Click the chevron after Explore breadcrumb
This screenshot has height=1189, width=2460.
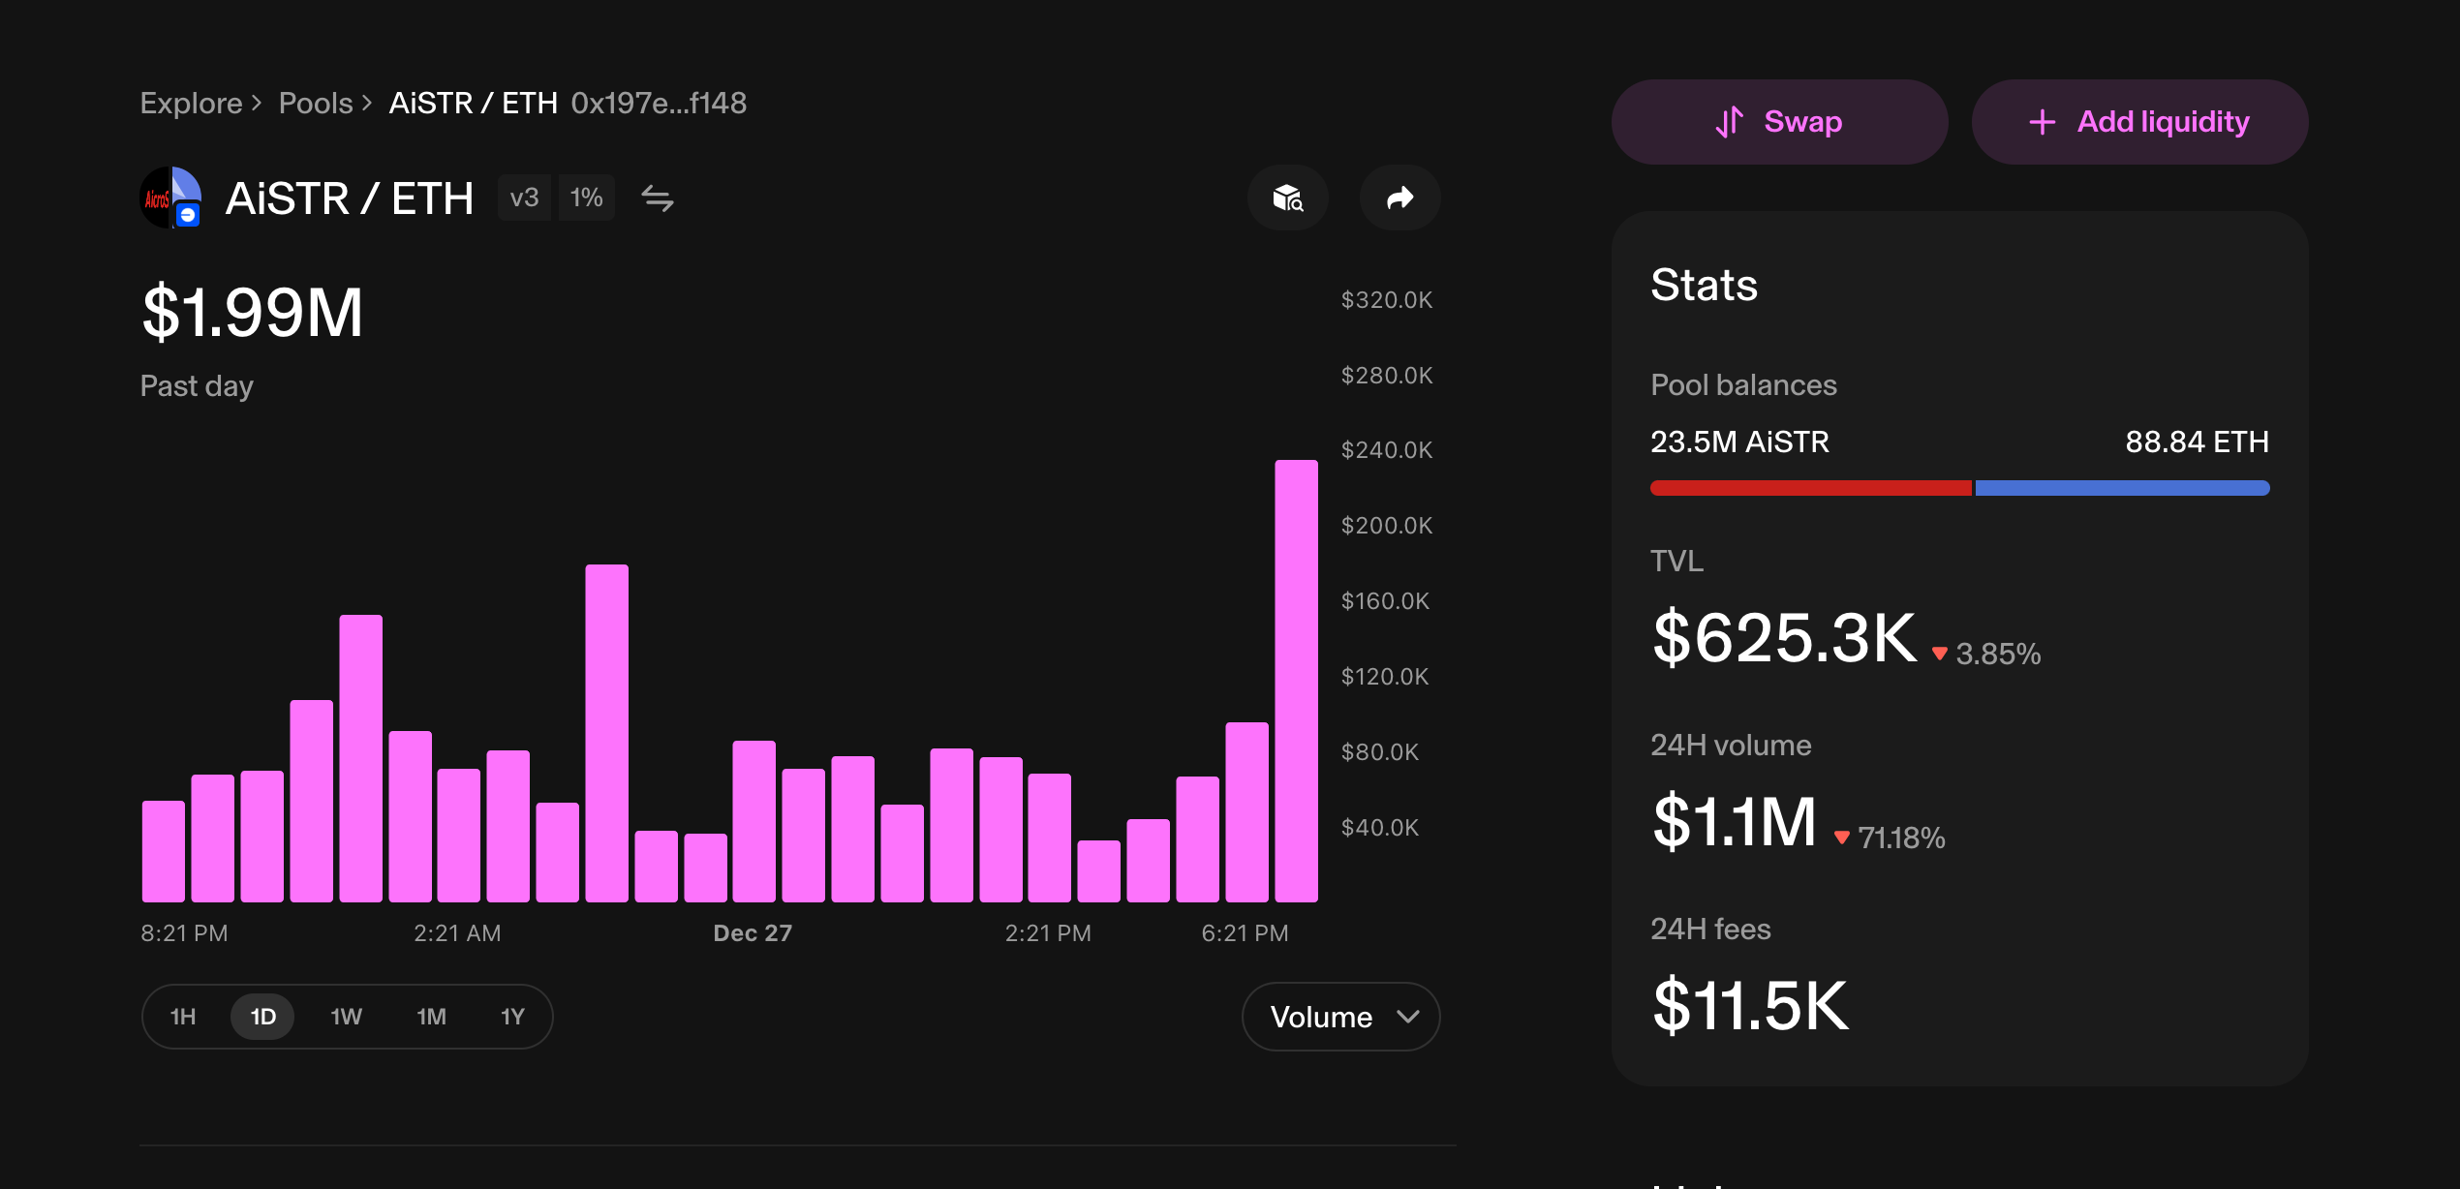click(x=257, y=103)
